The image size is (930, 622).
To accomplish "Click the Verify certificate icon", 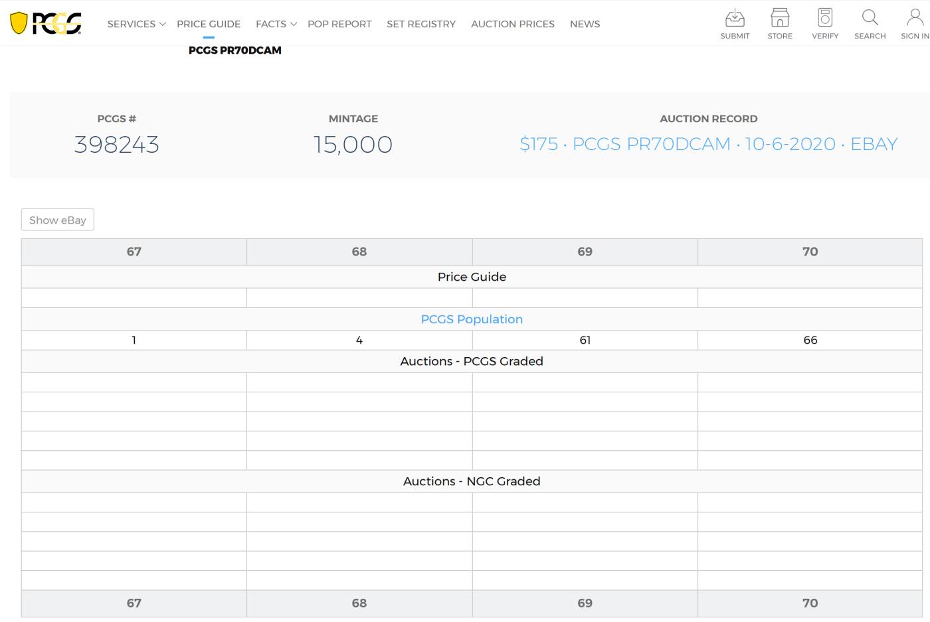I will click(825, 18).
